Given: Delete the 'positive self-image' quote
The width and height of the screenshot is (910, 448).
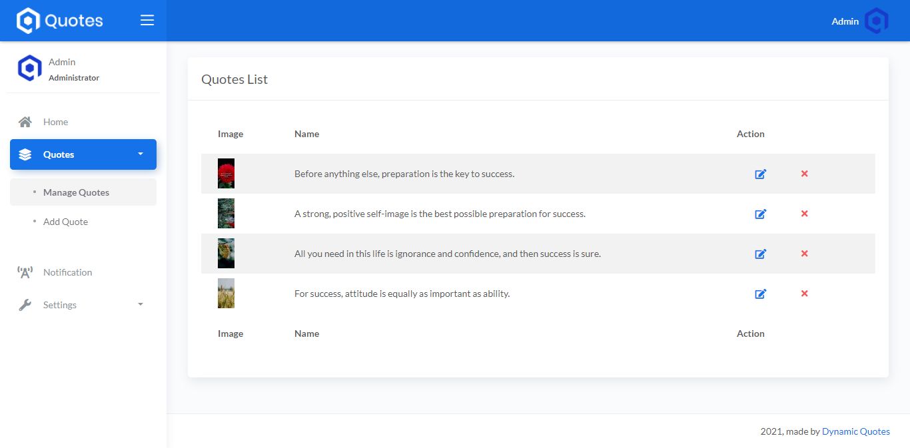Looking at the screenshot, I should pos(804,214).
